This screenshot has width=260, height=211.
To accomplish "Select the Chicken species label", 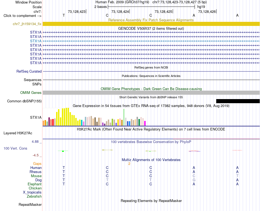I will (35, 188).
